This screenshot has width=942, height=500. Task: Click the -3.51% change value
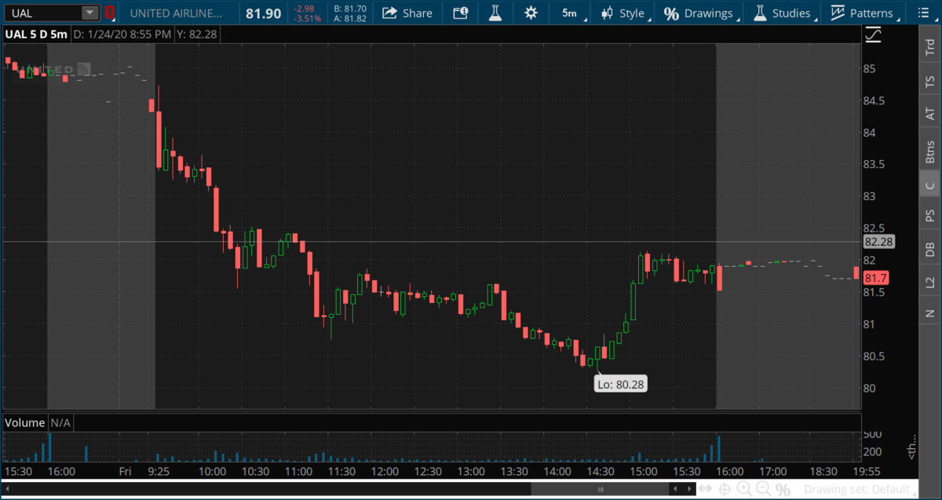(308, 18)
